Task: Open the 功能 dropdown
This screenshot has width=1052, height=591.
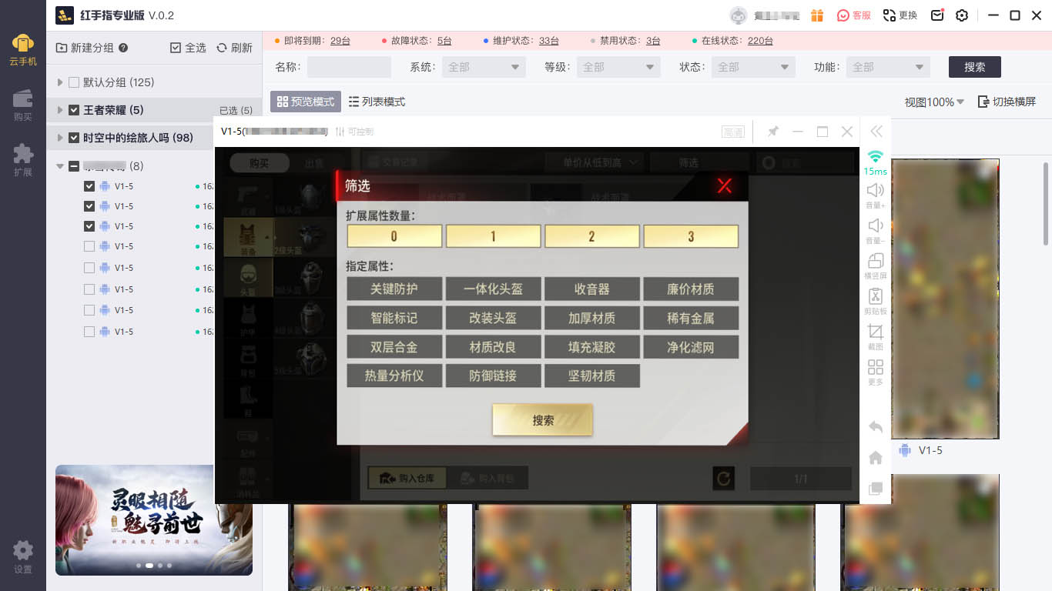Action: [888, 67]
